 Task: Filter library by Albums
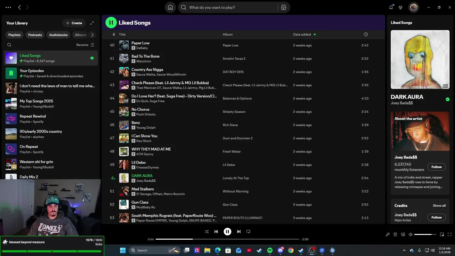click(x=81, y=35)
